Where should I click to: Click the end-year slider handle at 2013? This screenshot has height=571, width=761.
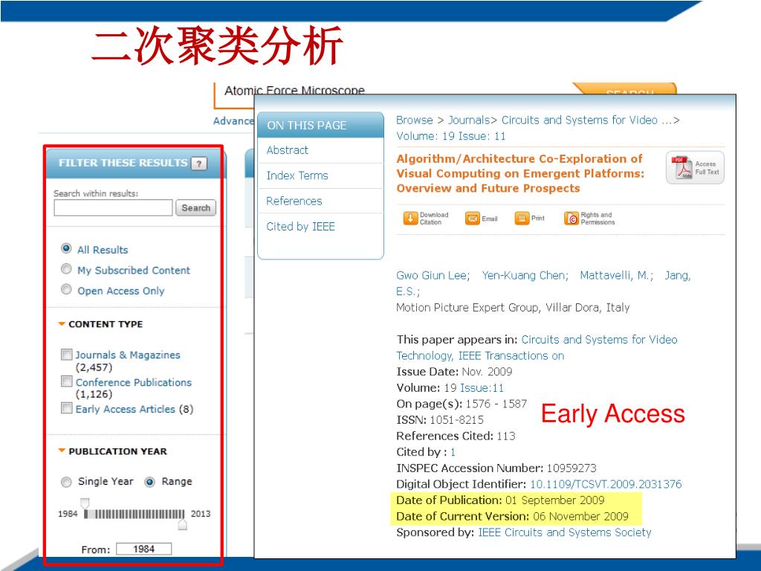183,524
